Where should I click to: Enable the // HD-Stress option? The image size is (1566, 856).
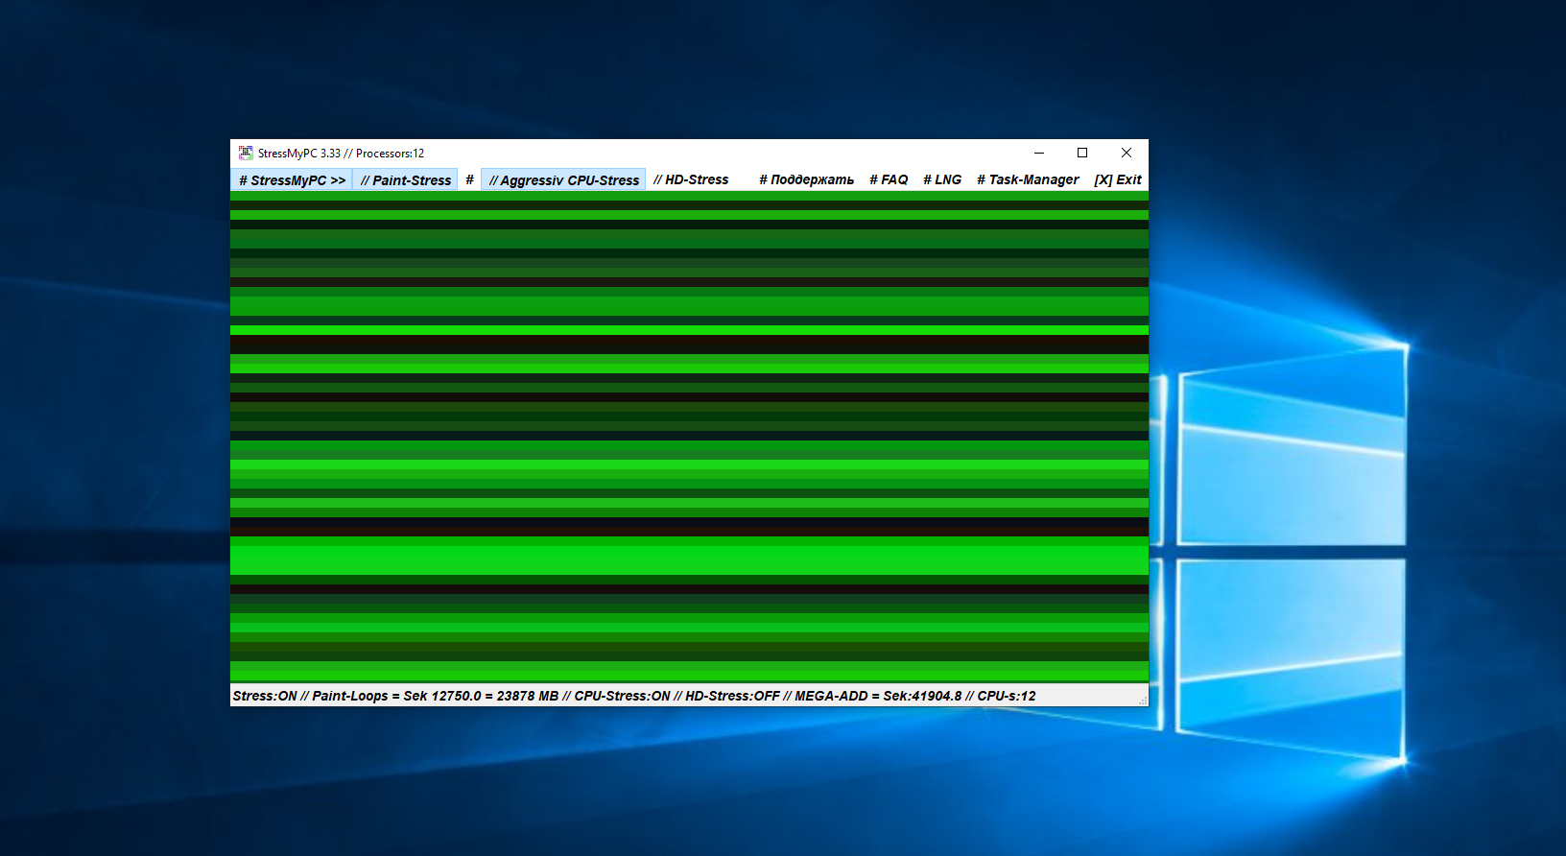[x=691, y=179]
